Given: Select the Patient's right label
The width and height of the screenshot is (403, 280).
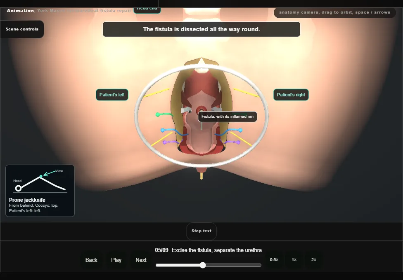Looking at the screenshot, I should tap(291, 95).
